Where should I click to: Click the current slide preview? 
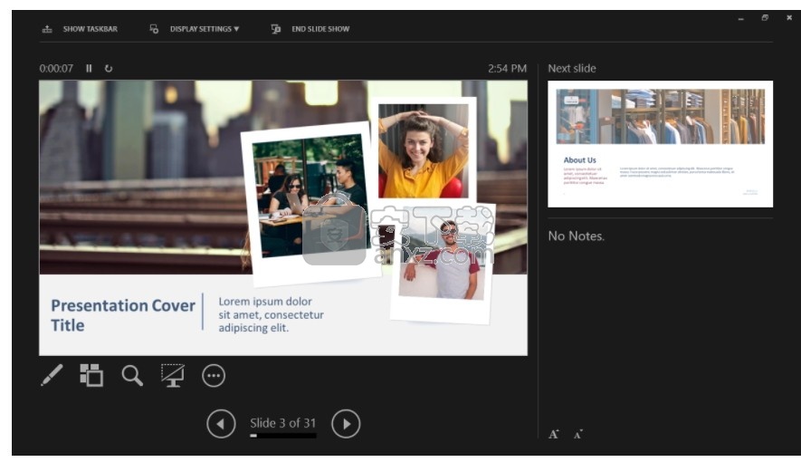tap(283, 217)
